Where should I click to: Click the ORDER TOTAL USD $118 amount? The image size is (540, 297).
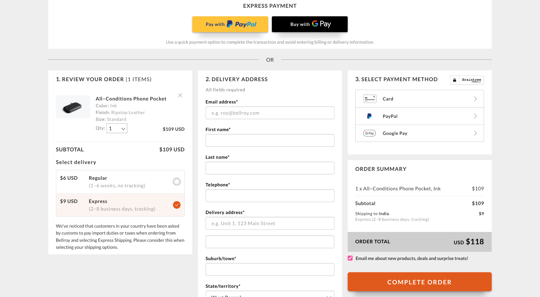point(469,242)
